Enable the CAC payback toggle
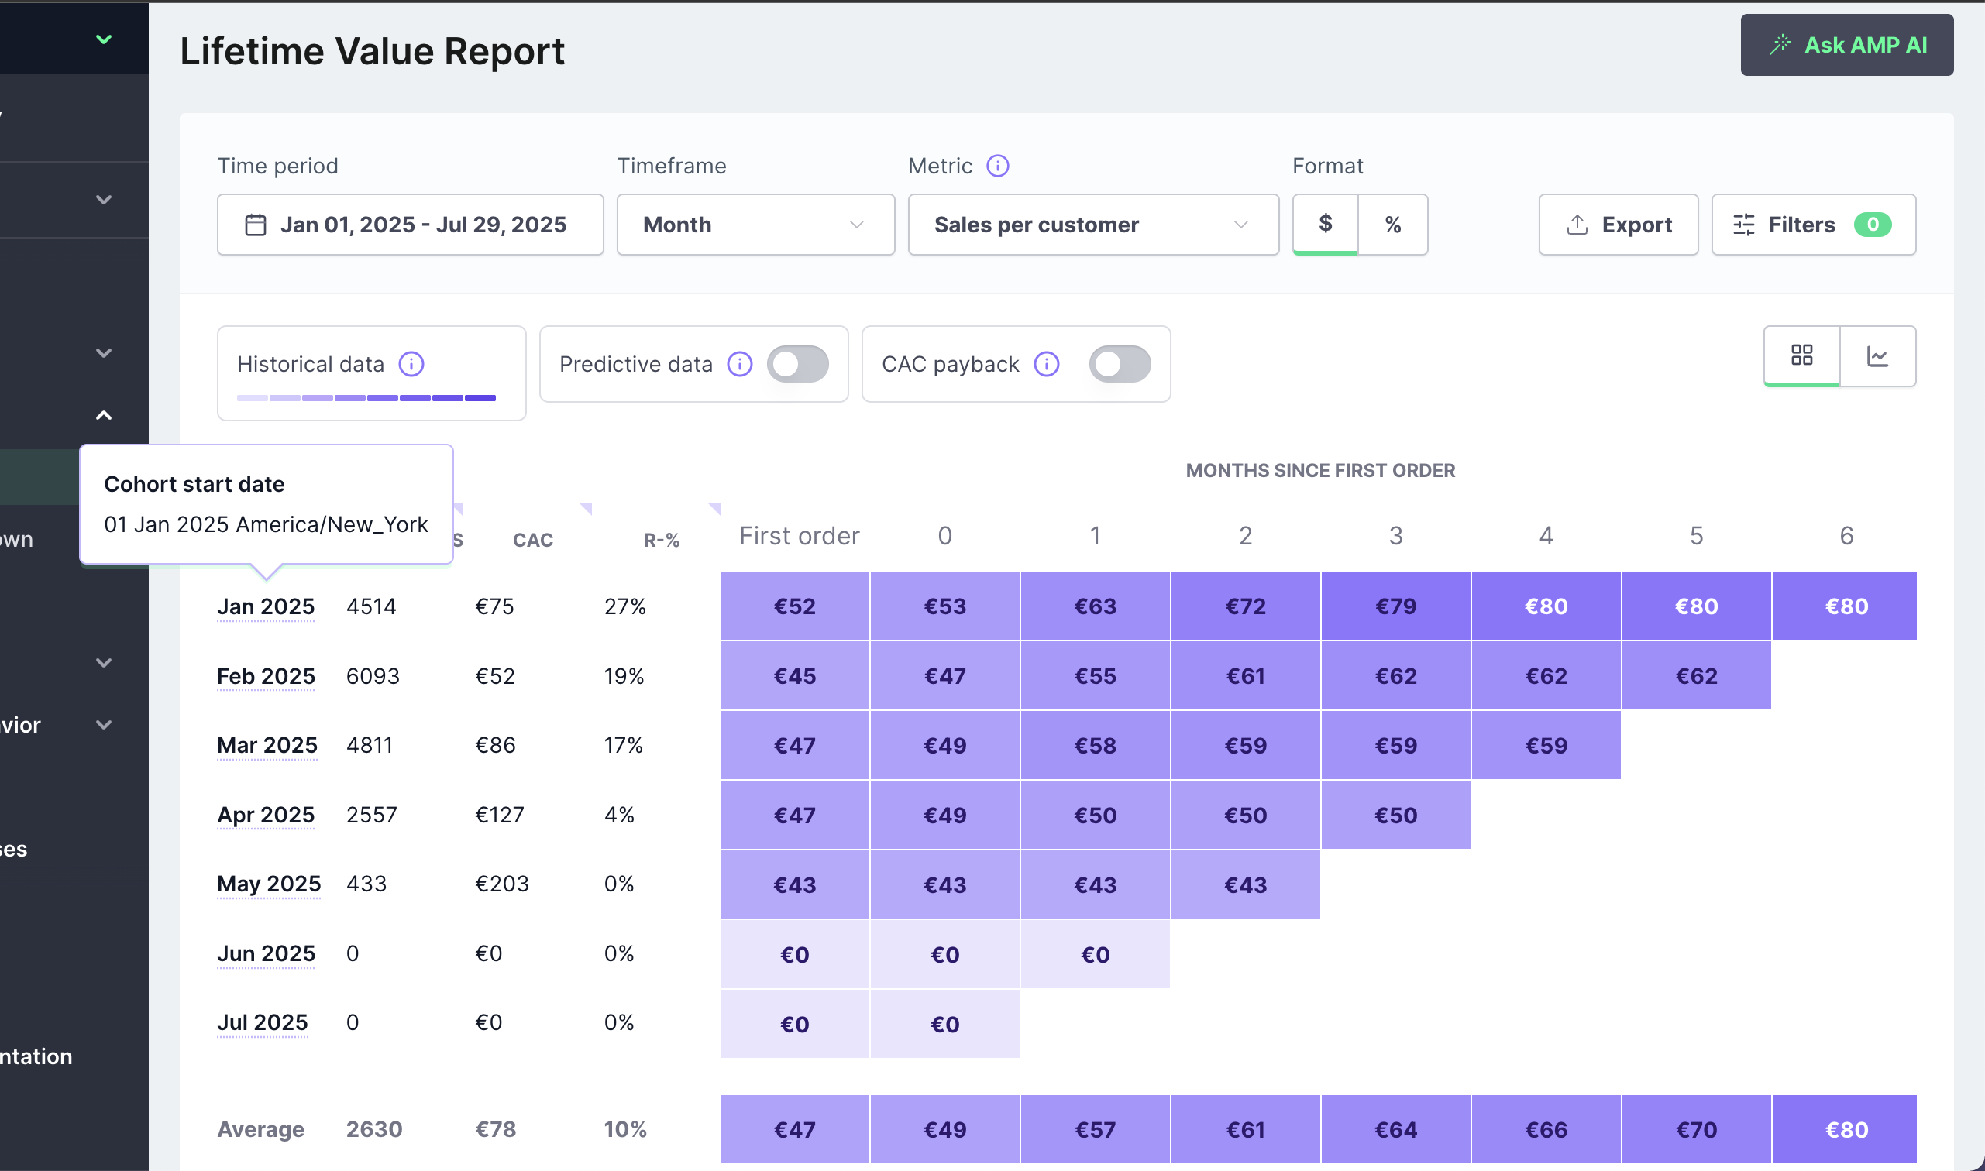 coord(1119,364)
